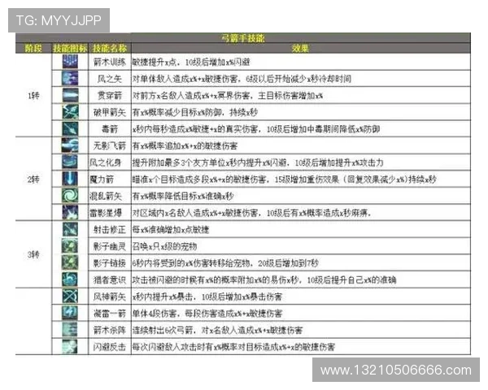Image resolution: width=488 pixels, height=390 pixels.
Task: Select the 破甲箭矢 skill icon
Action: click(x=70, y=112)
